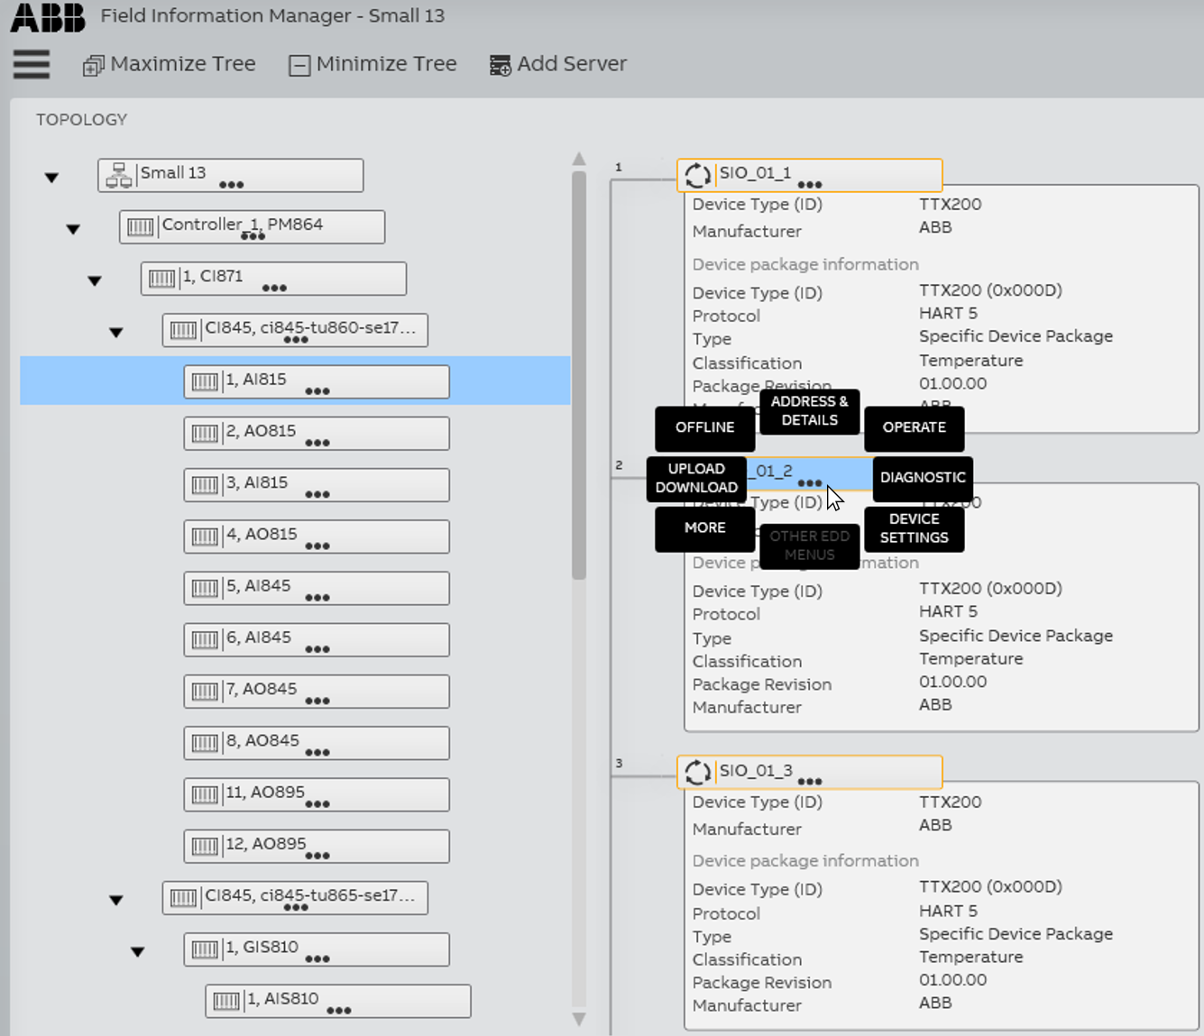
Task: Select DIAGNOSTIC in the radial menu
Action: pyautogui.click(x=923, y=479)
